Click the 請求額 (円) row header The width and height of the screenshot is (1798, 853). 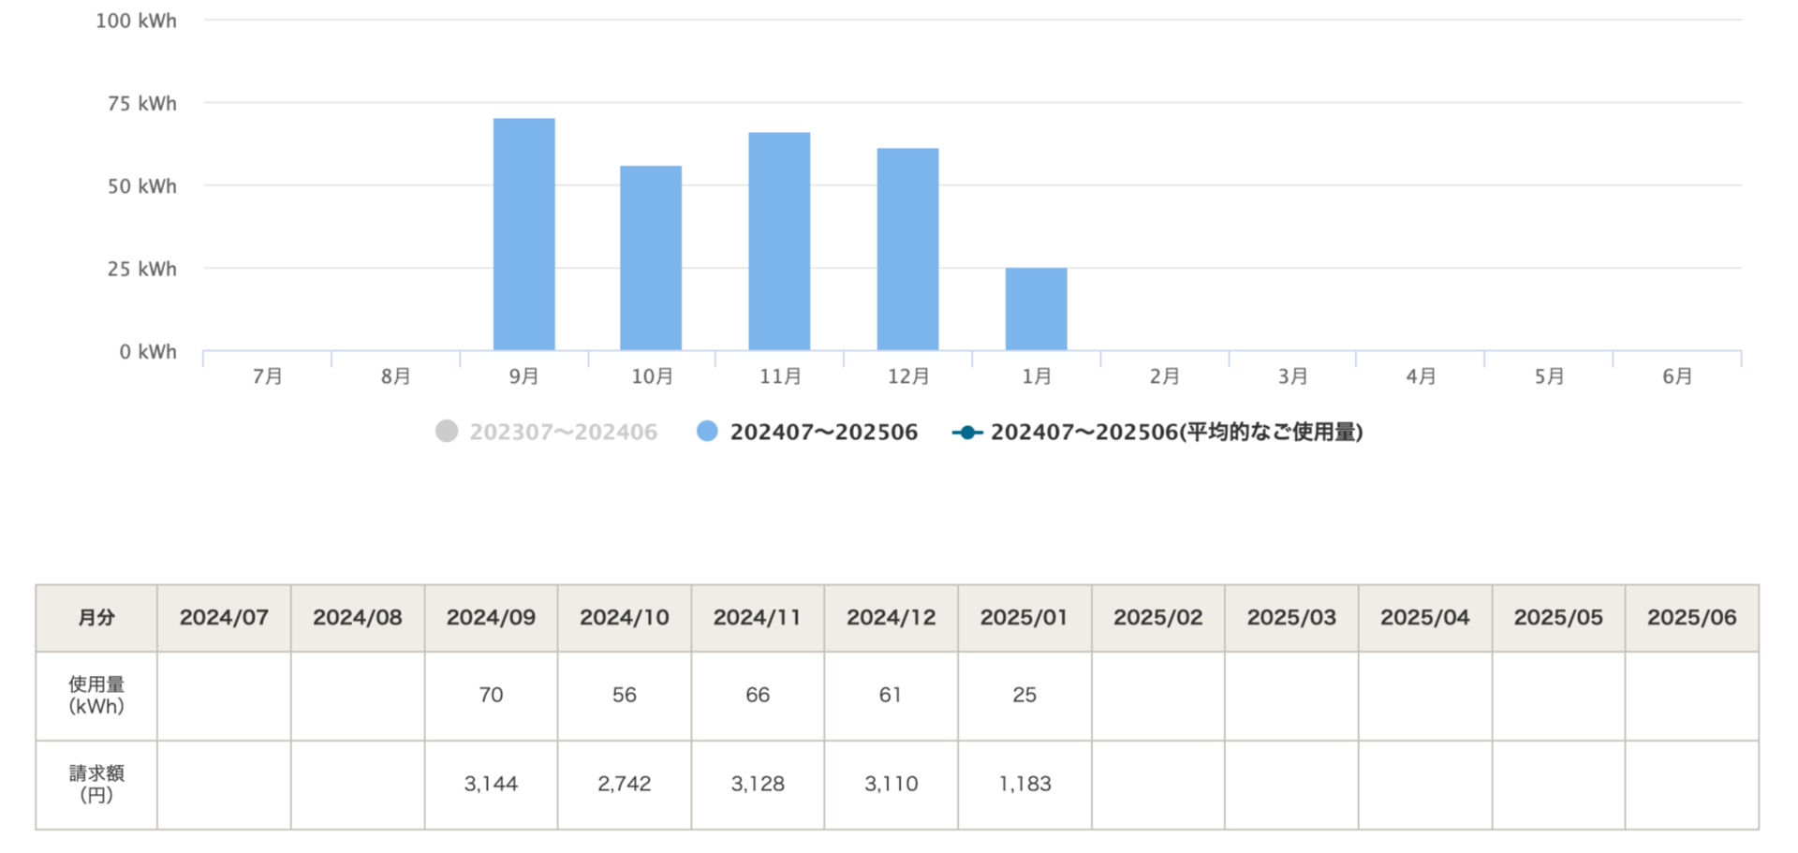(x=96, y=785)
